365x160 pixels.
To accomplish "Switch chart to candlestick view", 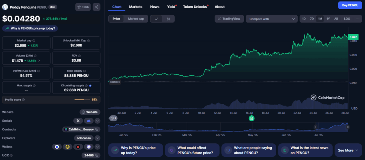I will pos(168,19).
